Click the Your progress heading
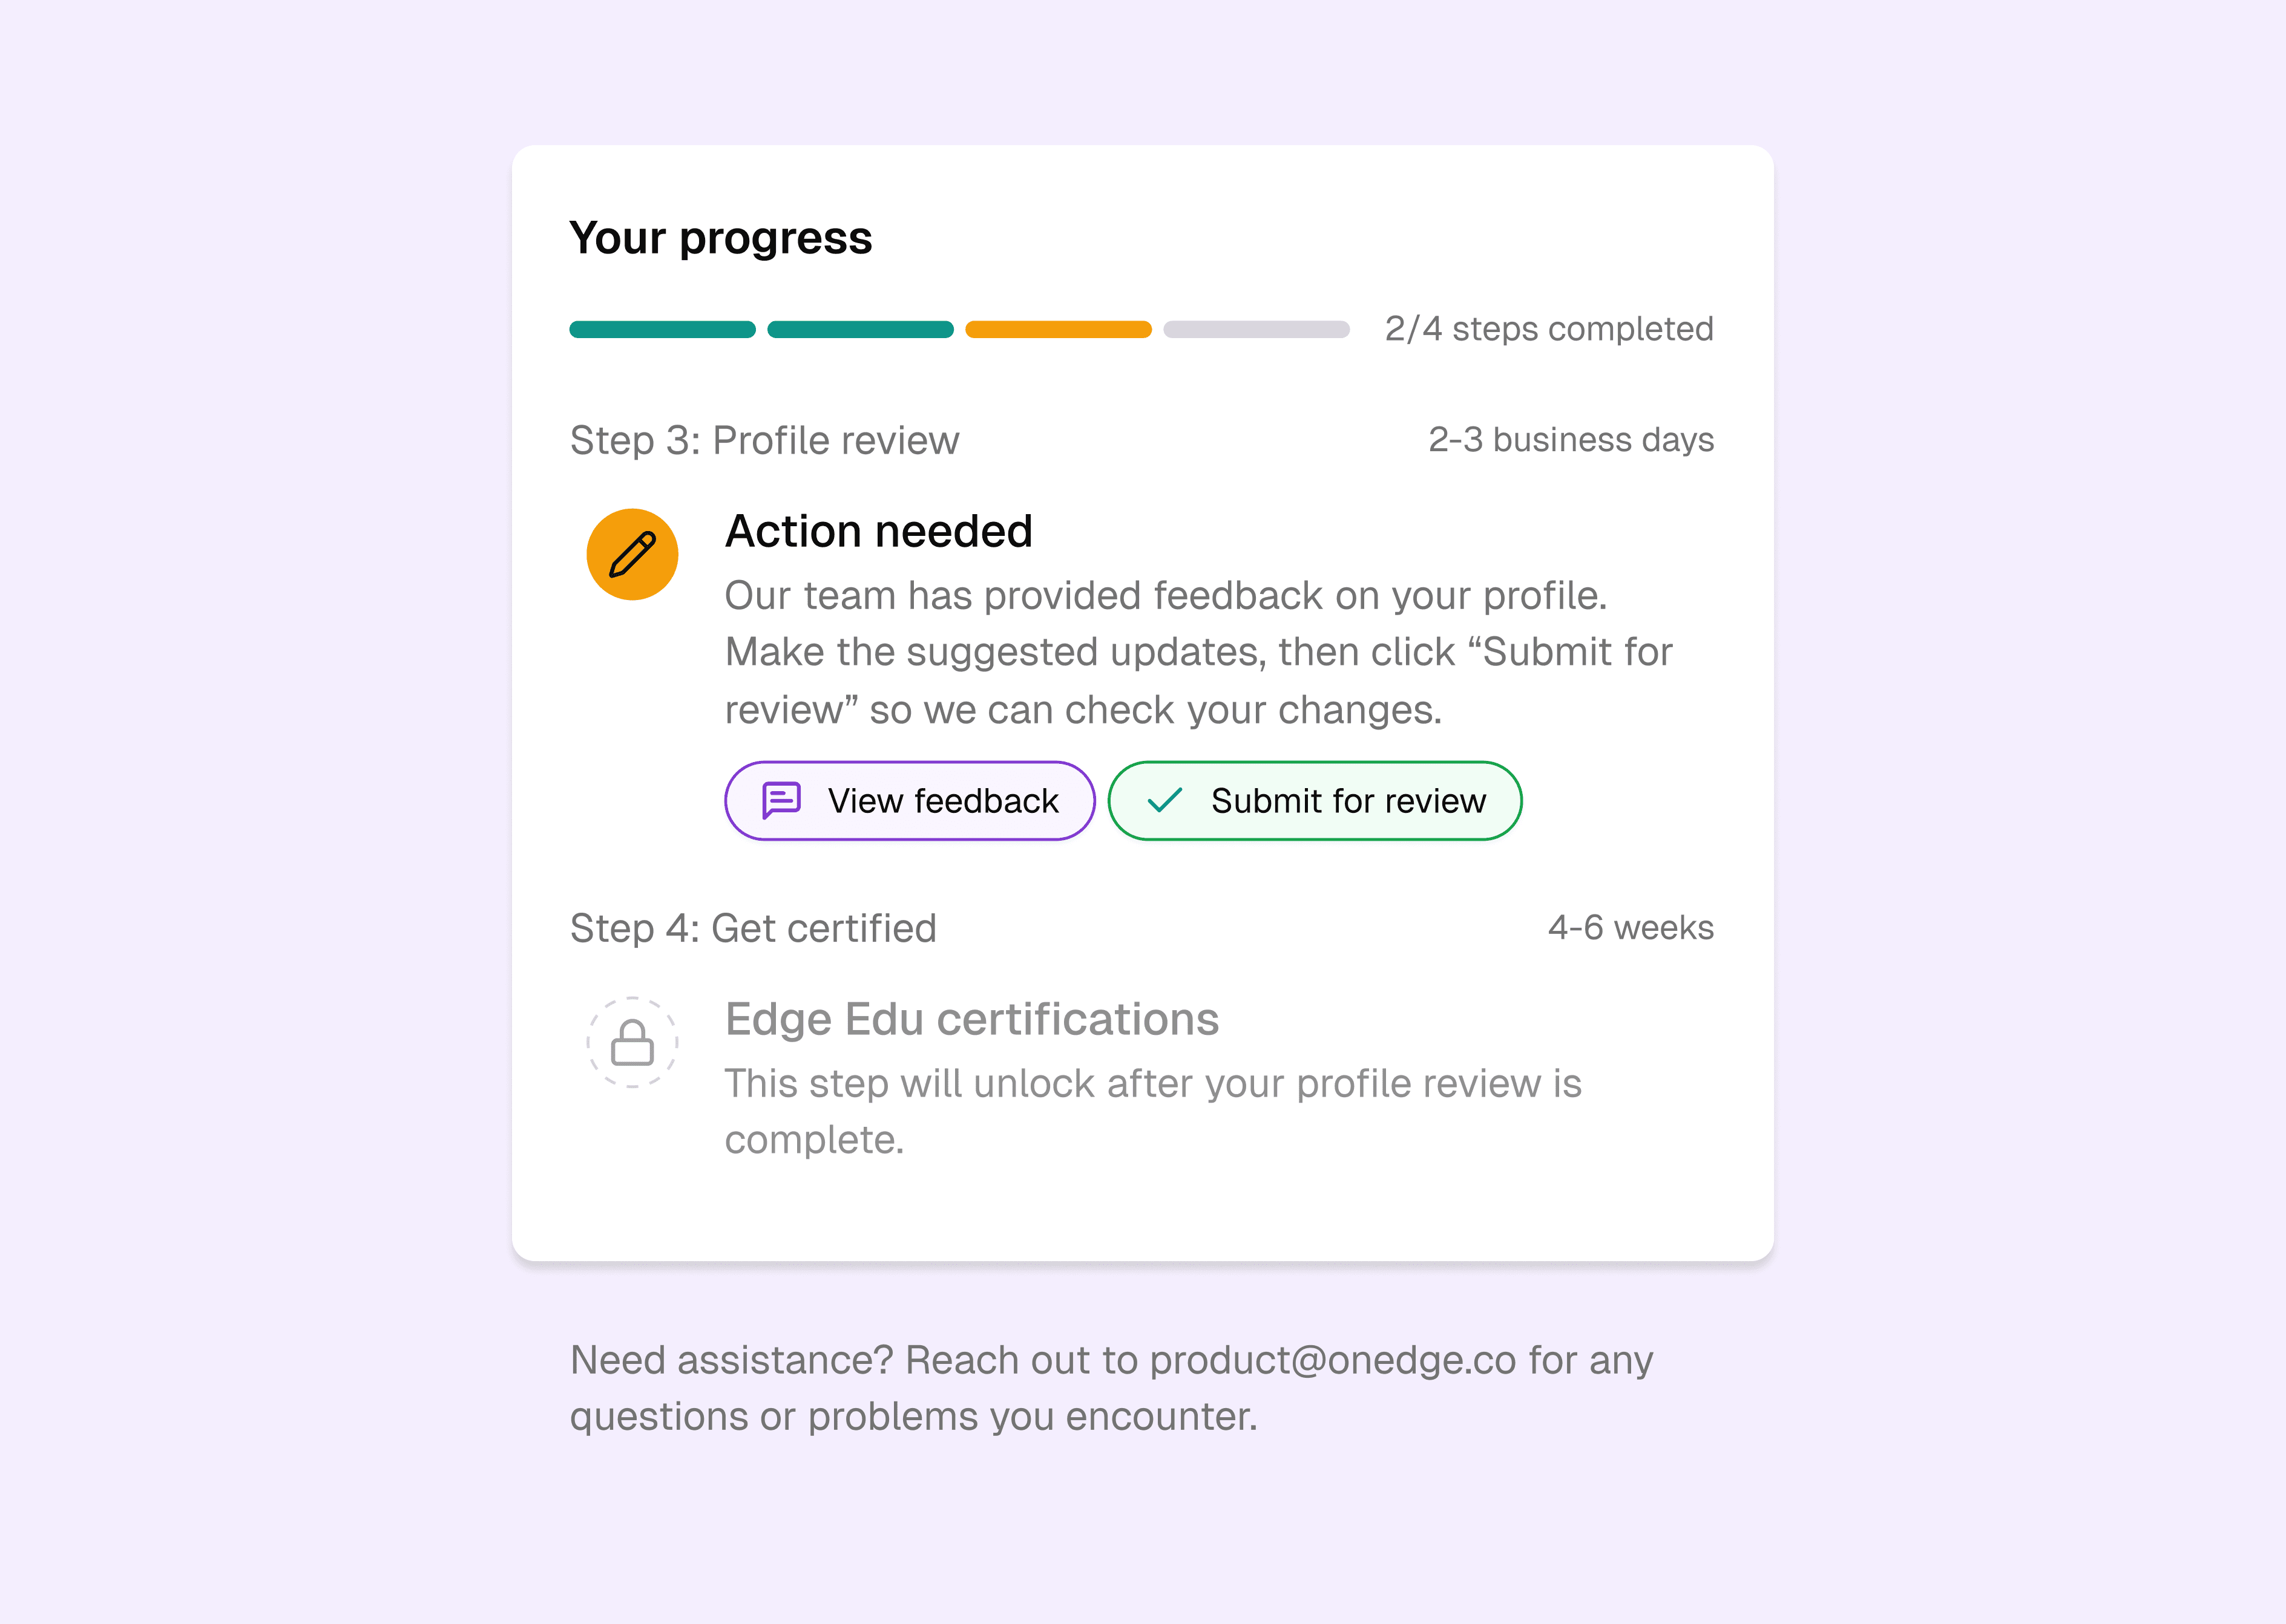 click(x=720, y=238)
